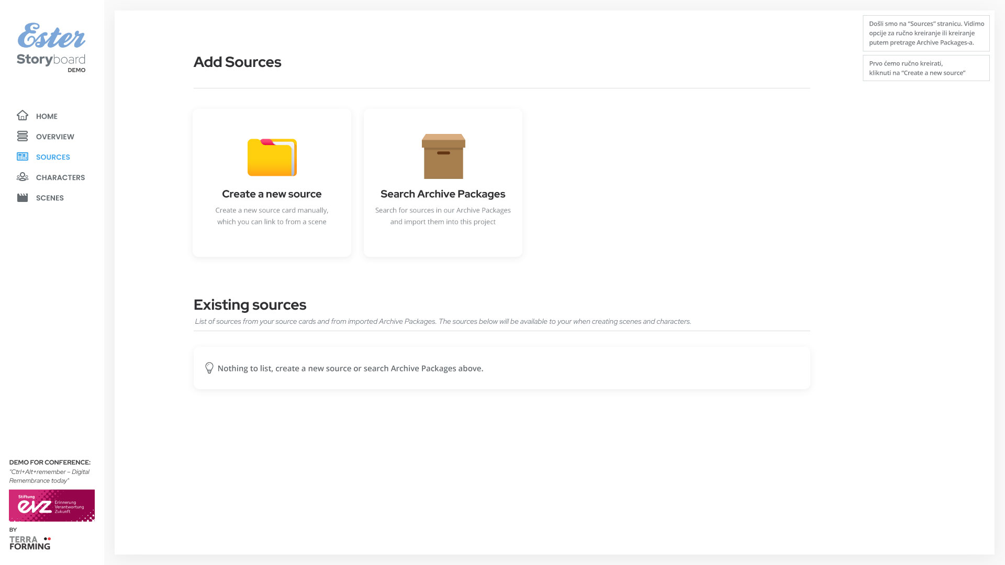Click the yellow folder icon
Screen dimensions: 1005x565
[x=272, y=157]
